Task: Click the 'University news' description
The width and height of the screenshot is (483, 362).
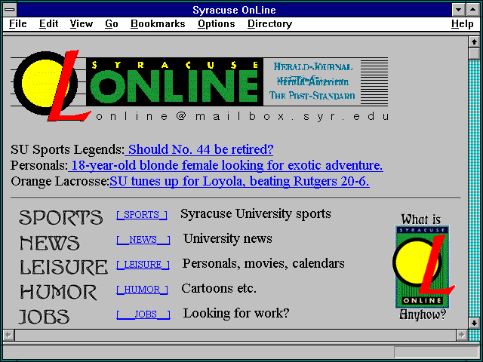Action: [x=228, y=238]
